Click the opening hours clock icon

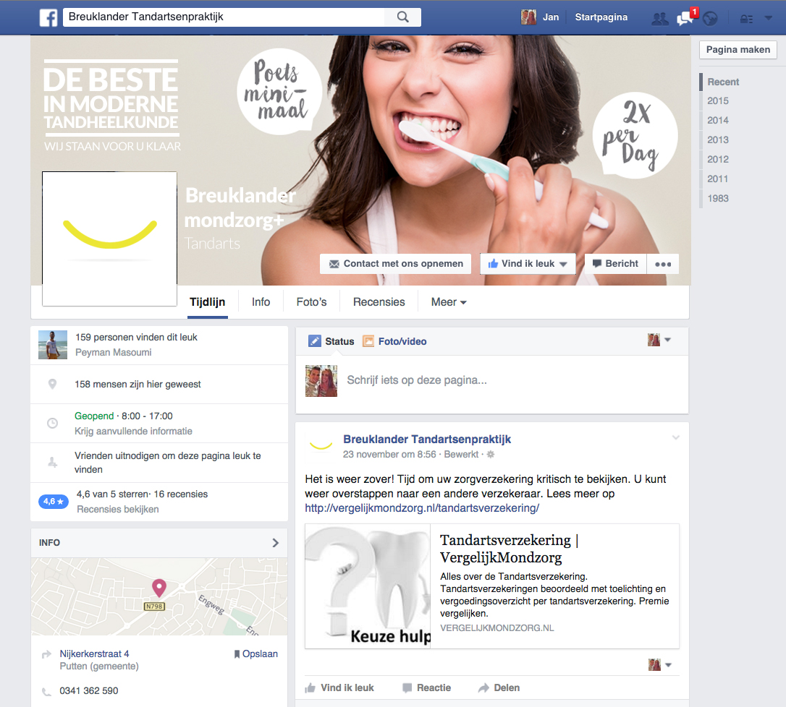coord(52,424)
